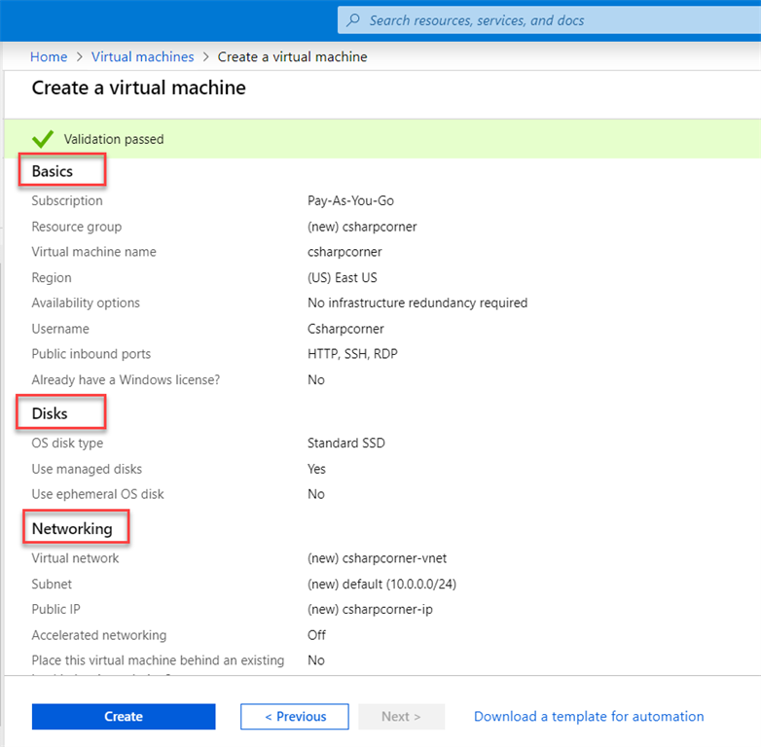Click the Pay-As-You-Go subscription value
Image resolution: width=761 pixels, height=747 pixels.
pyautogui.click(x=350, y=201)
